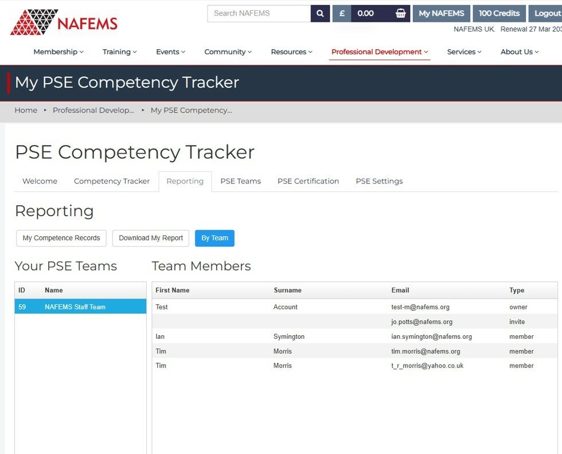Viewport: 562px width, 454px height.
Task: Expand the Services menu
Action: [464, 52]
